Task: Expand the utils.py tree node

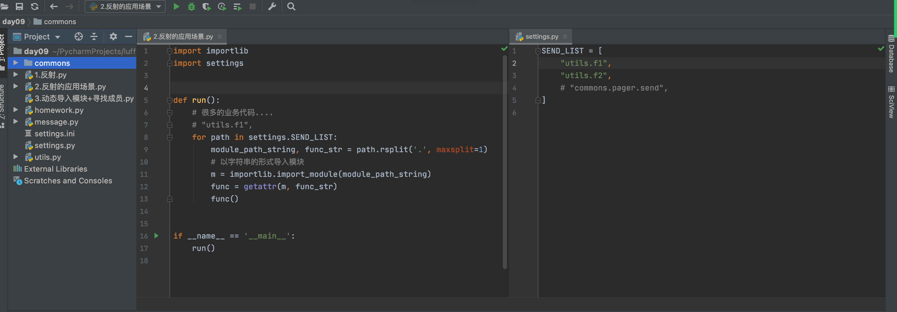Action: (16, 157)
